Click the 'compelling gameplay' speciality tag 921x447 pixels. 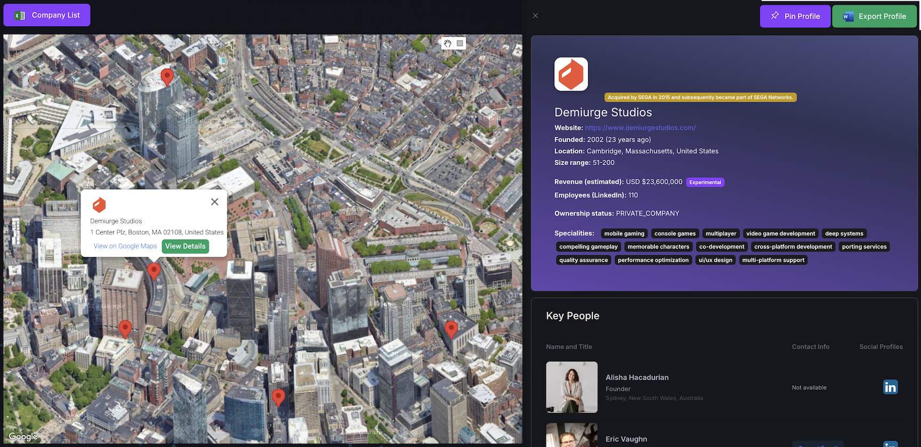tap(588, 247)
